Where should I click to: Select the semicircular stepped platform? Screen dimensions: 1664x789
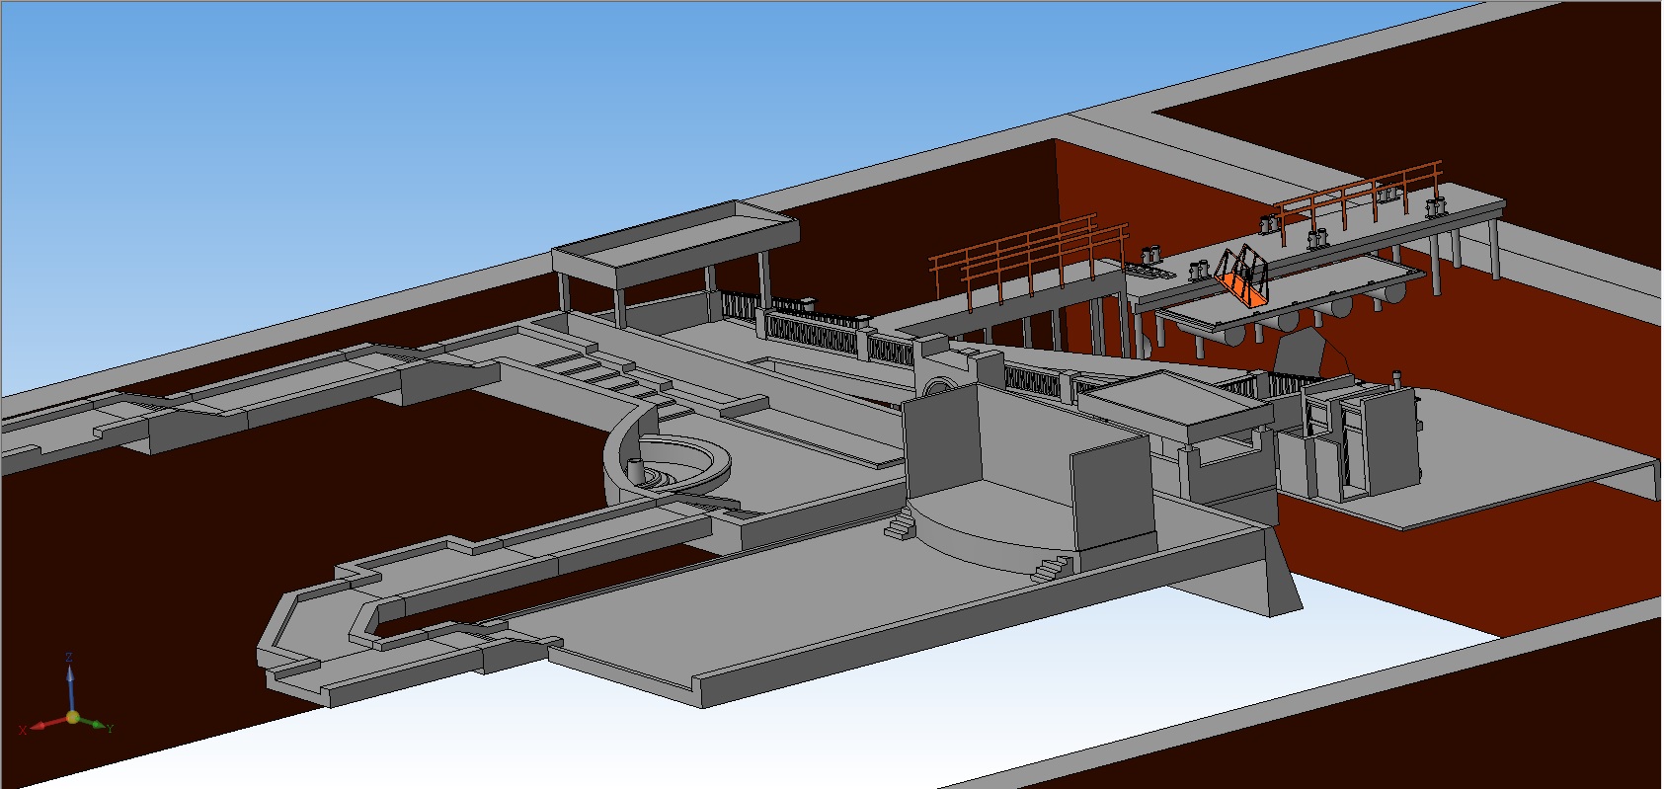coord(988,538)
